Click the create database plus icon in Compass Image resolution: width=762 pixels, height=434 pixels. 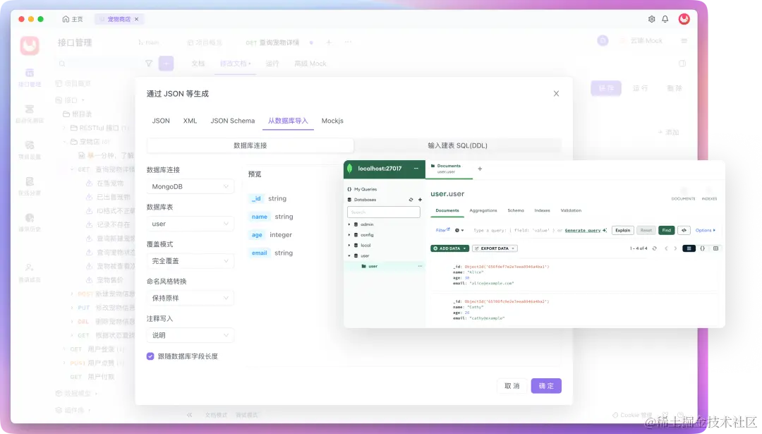tap(421, 200)
